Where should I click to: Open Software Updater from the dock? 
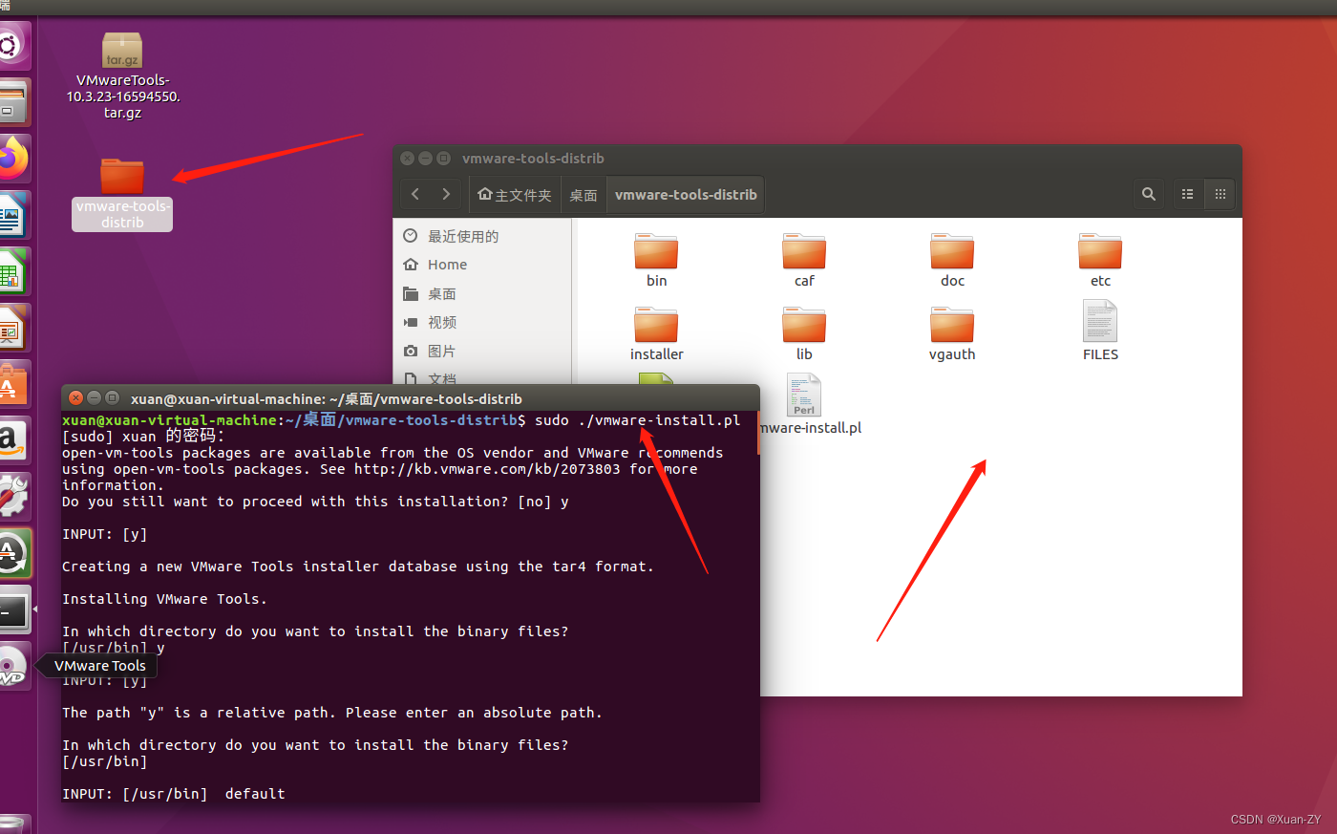pyautogui.click(x=13, y=553)
